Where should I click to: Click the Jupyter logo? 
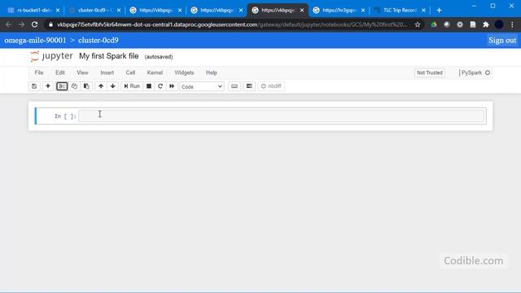51,56
